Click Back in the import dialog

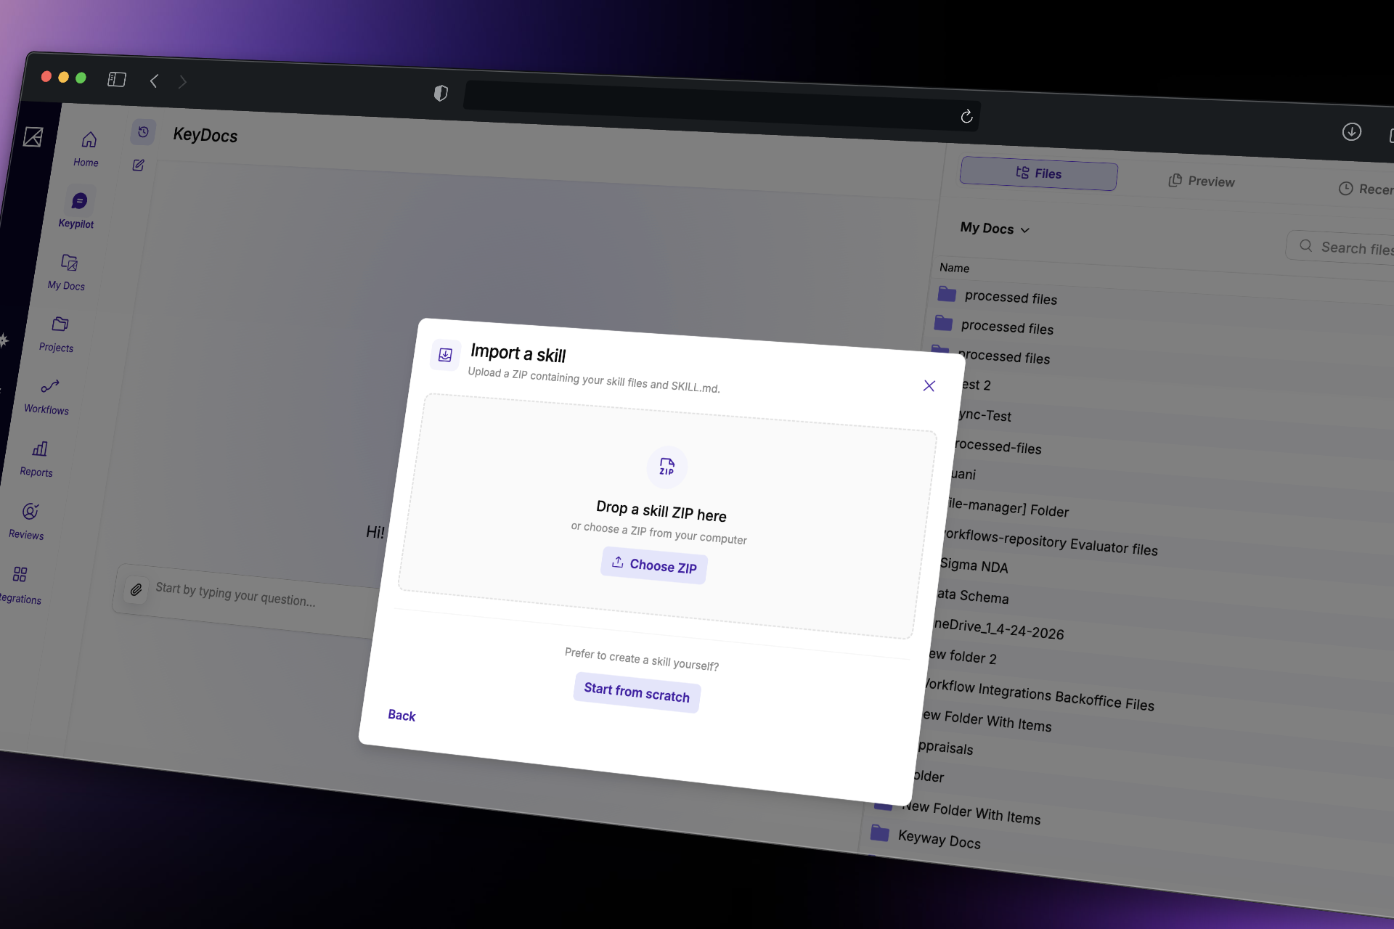[402, 715]
